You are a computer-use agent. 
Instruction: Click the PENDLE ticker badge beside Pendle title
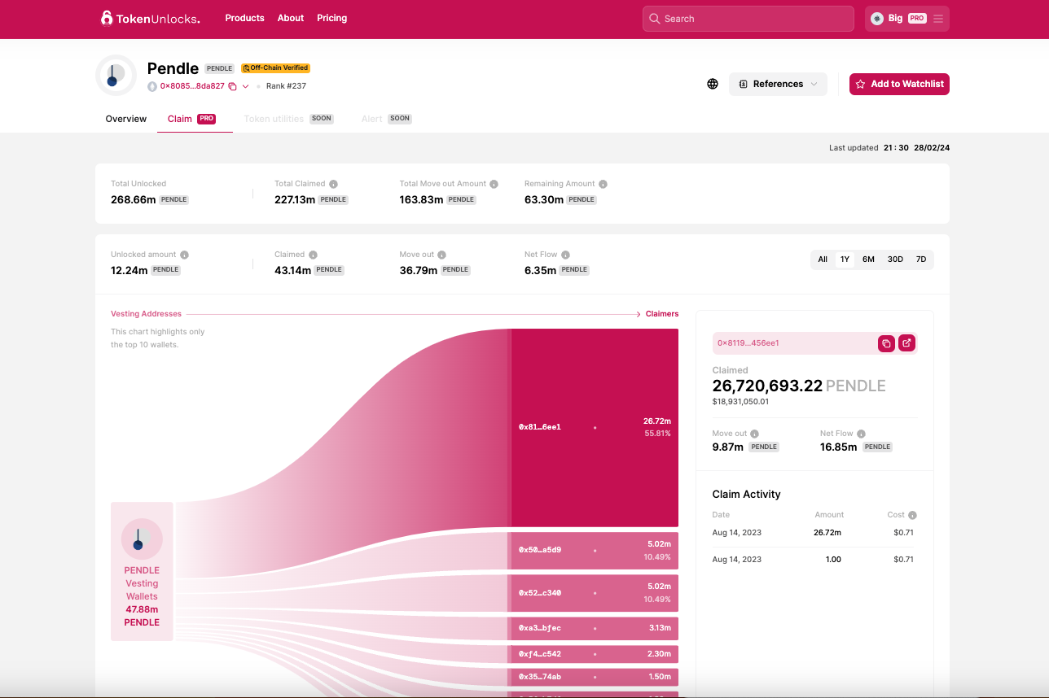coord(219,68)
